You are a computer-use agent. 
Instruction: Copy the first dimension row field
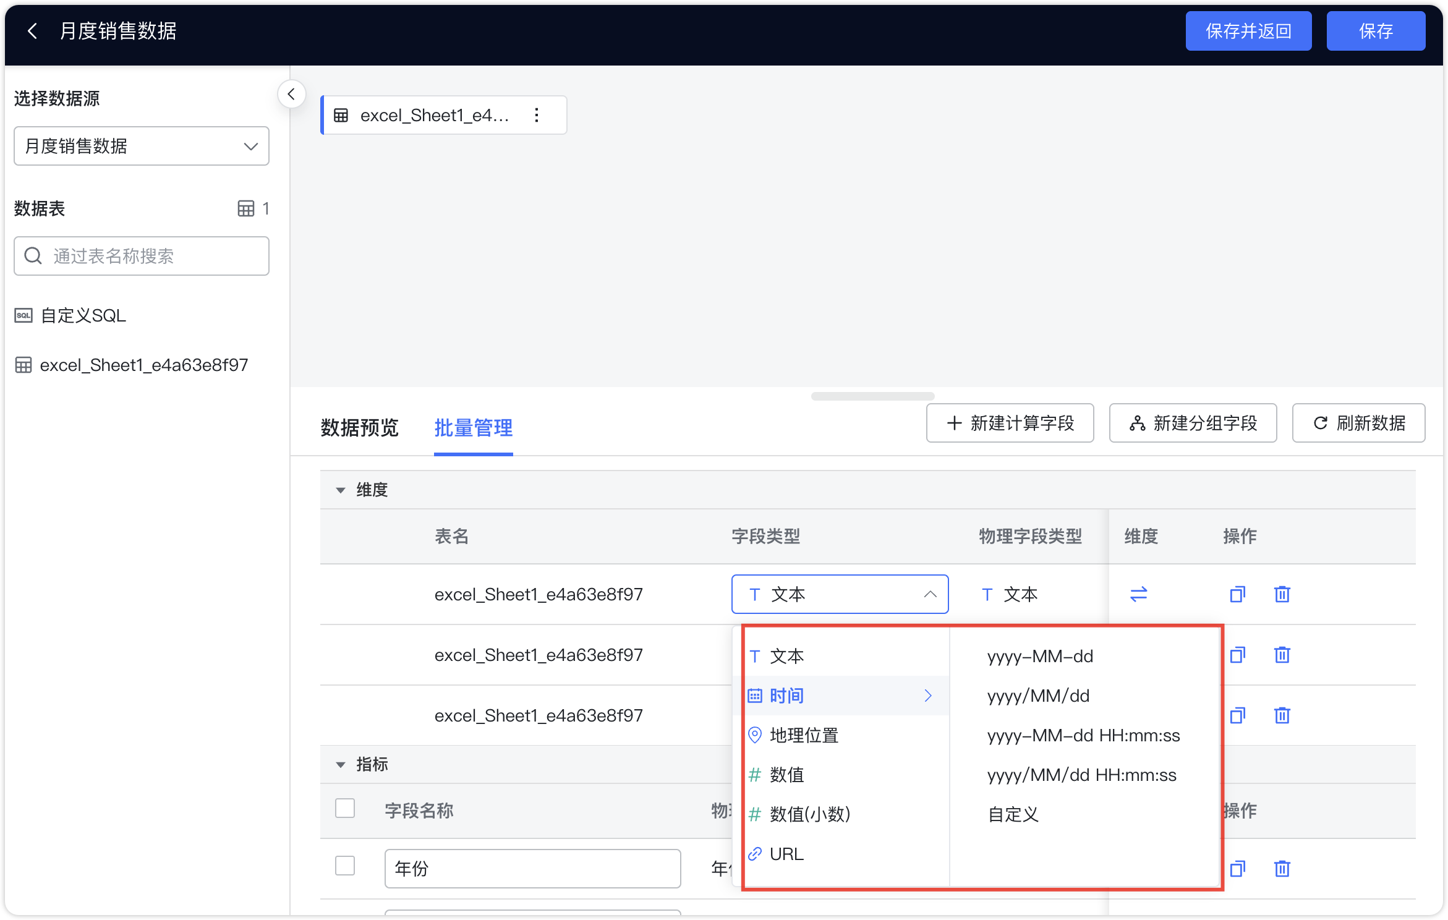(x=1237, y=594)
